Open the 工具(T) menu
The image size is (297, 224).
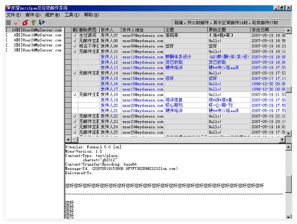pos(72,15)
